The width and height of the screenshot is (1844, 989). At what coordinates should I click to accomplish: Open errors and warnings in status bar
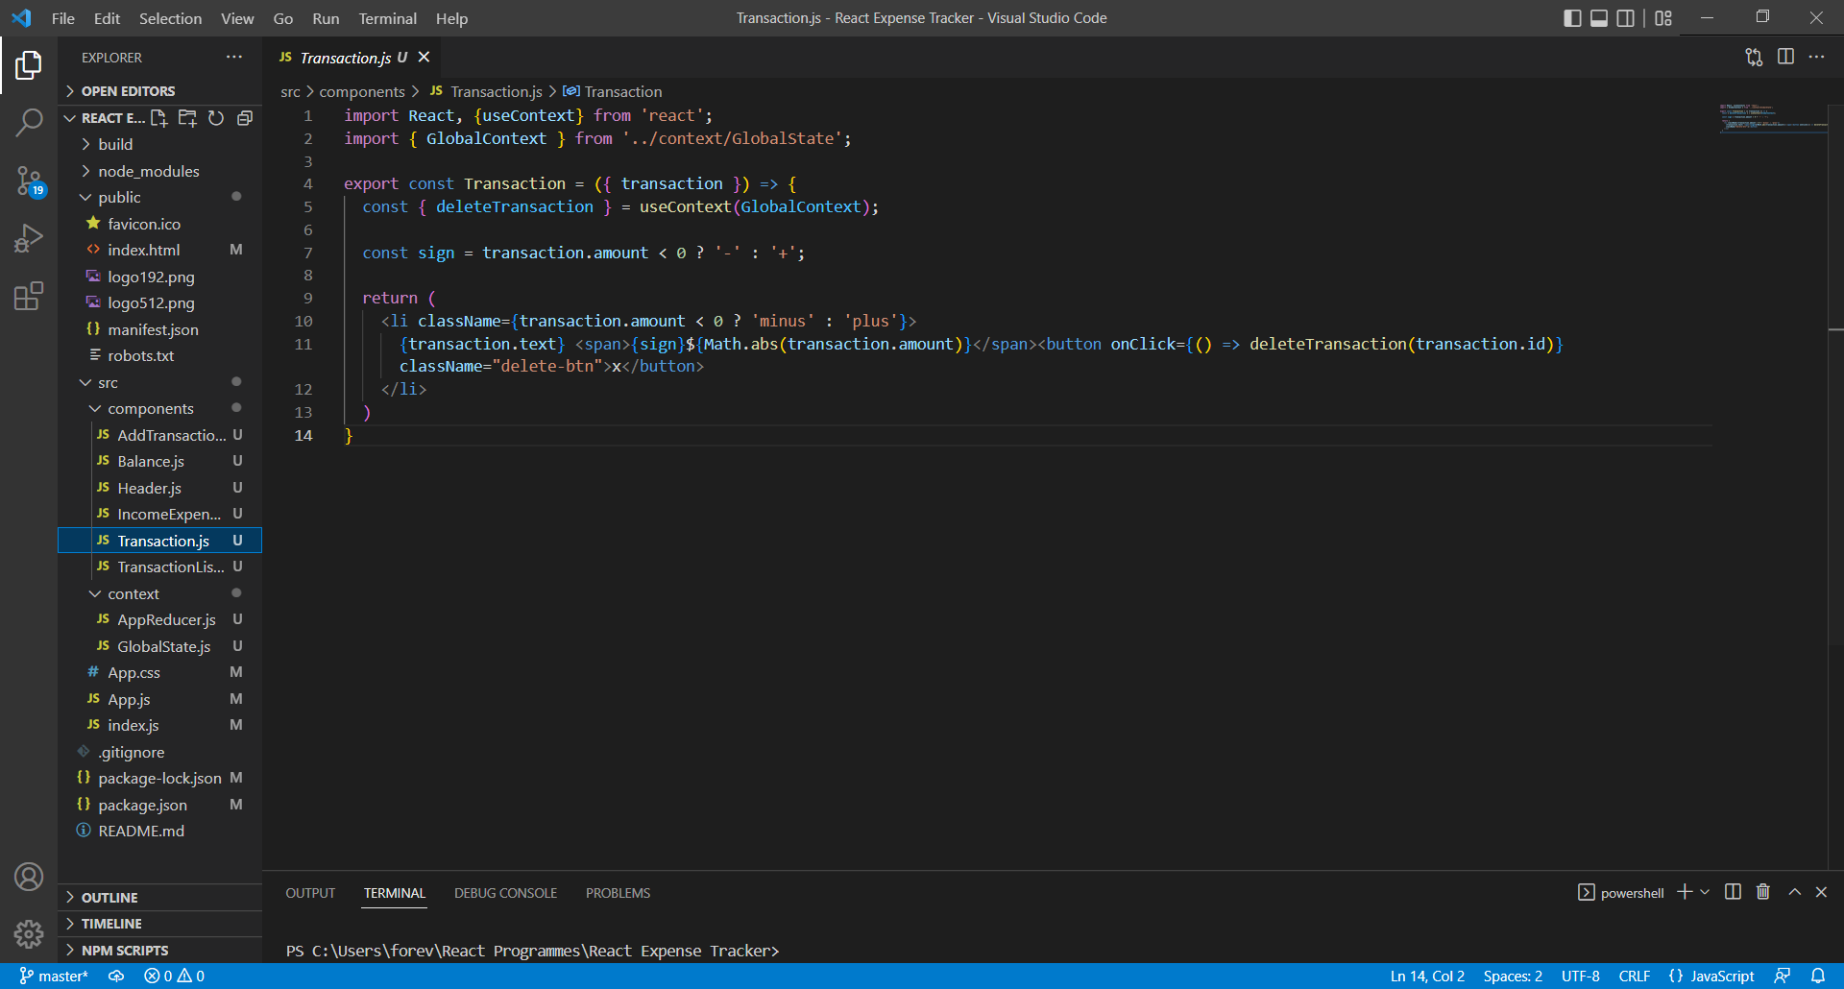tap(174, 976)
